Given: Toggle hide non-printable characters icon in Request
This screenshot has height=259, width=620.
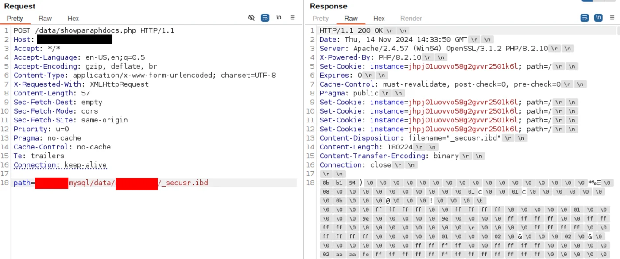Looking at the screenshot, I should pos(251,18).
